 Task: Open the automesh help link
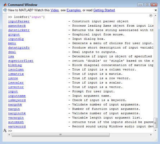click(x=16, y=122)
